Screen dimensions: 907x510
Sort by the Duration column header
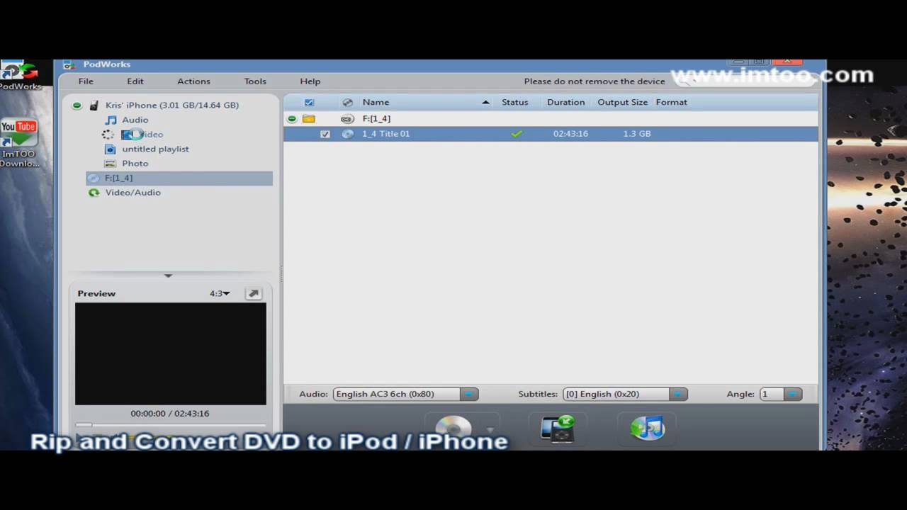pyautogui.click(x=566, y=102)
